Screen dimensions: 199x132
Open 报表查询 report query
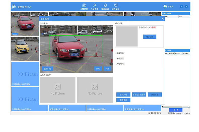point(105,7)
